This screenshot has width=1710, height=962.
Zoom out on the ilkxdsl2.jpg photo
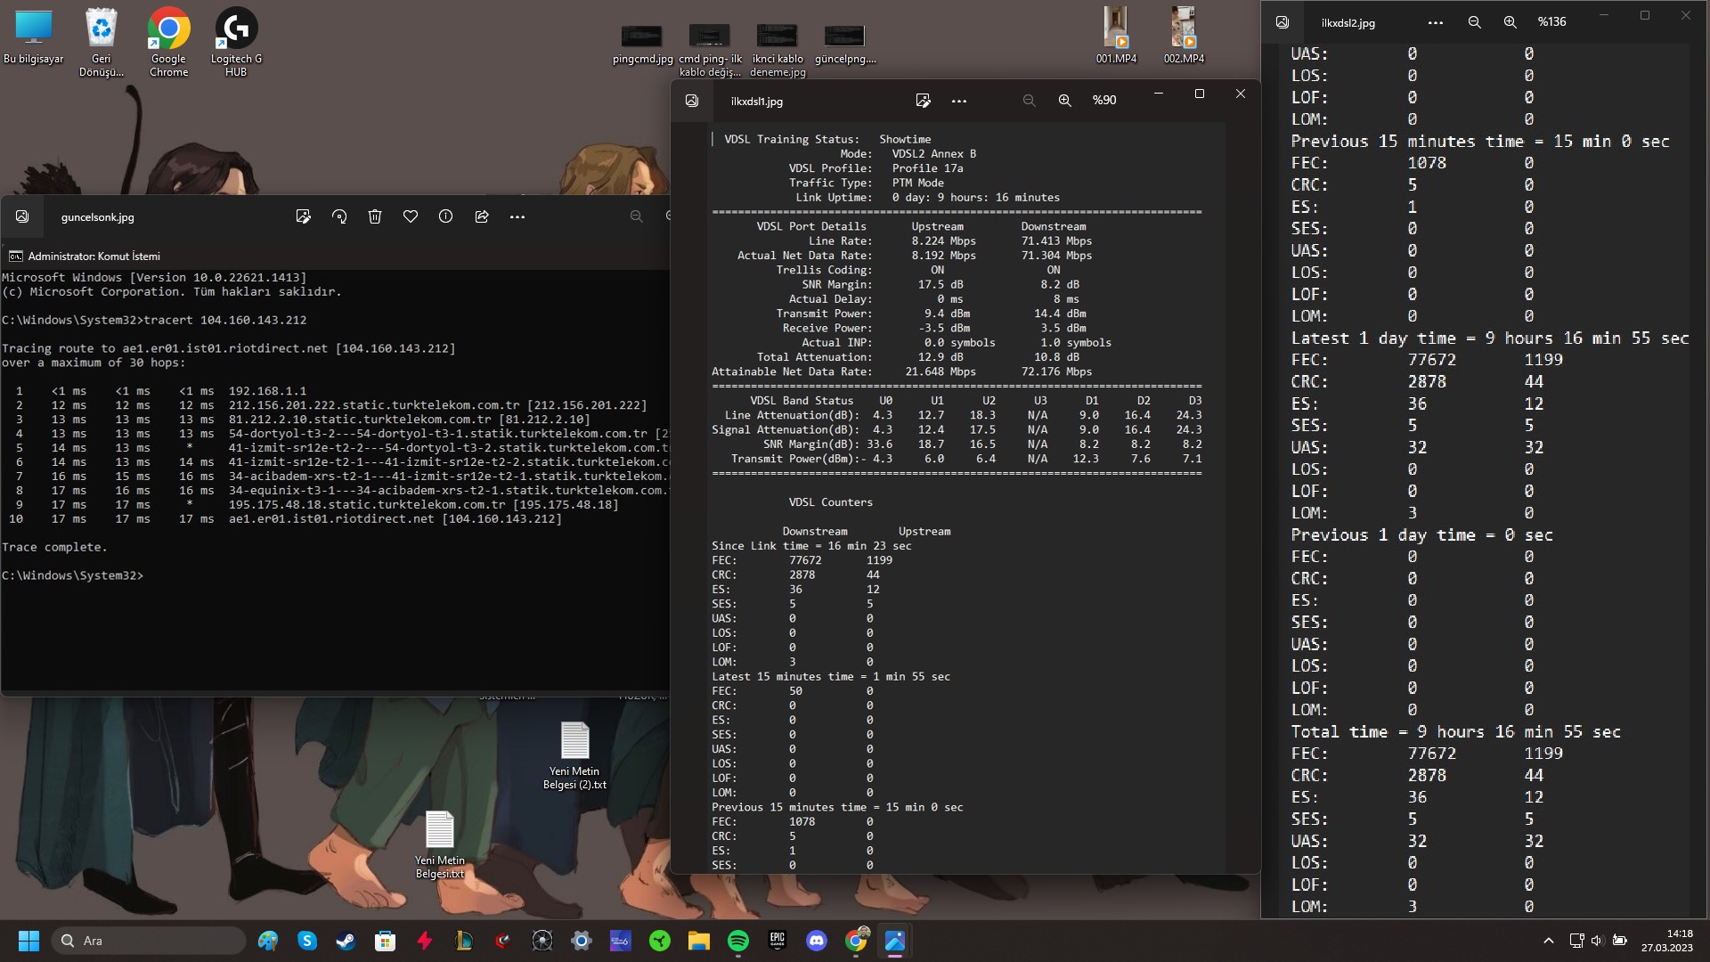pyautogui.click(x=1475, y=22)
